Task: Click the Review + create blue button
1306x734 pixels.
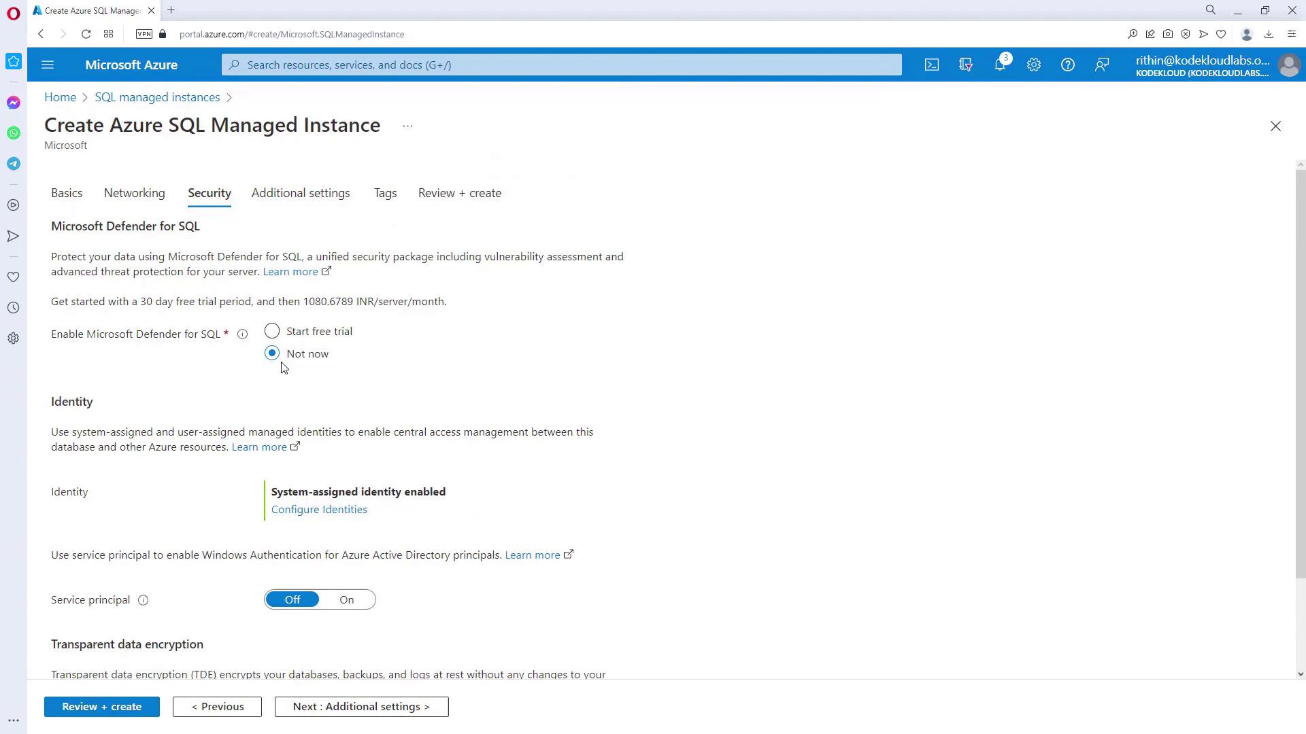Action: [x=102, y=707]
